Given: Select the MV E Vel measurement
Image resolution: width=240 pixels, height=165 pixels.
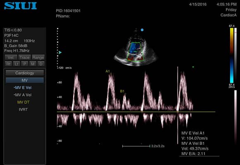Looking at the screenshot, I should click(x=23, y=88).
